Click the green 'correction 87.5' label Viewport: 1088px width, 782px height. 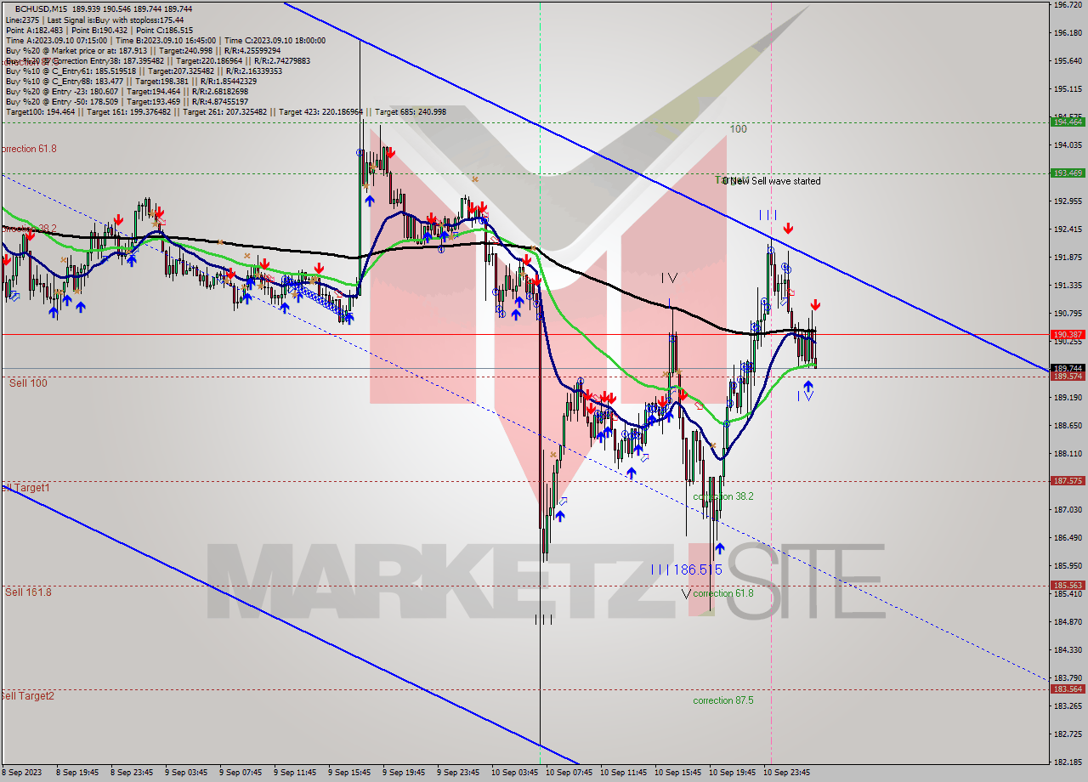pyautogui.click(x=722, y=700)
